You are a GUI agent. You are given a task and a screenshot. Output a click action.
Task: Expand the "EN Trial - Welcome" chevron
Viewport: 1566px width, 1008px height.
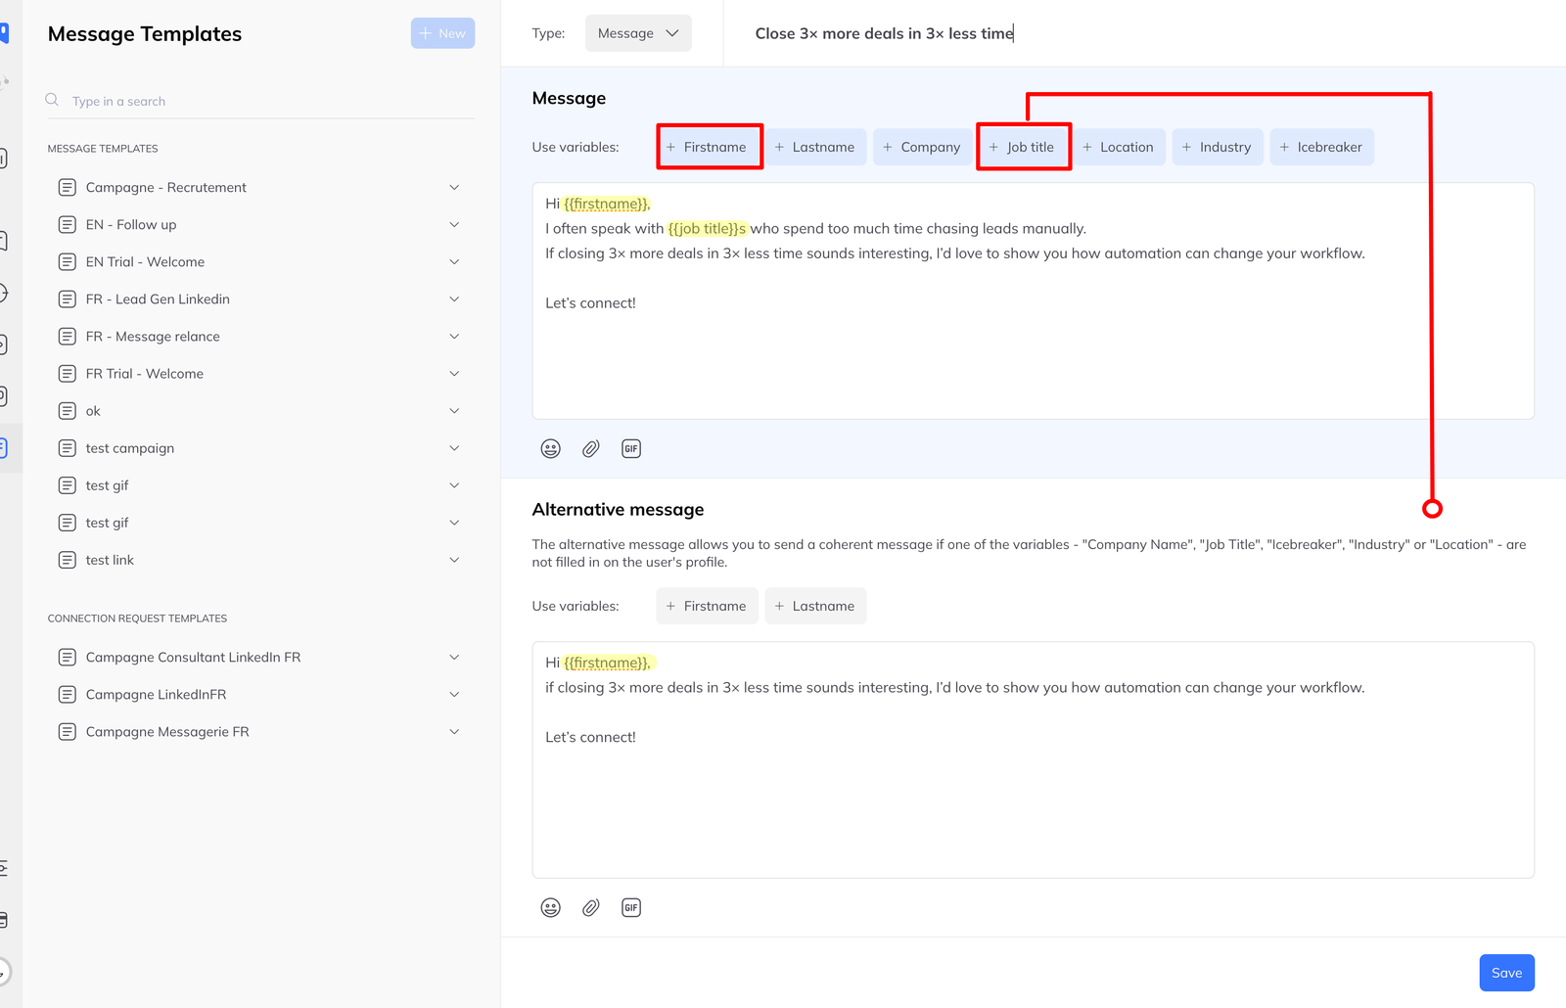[x=454, y=261]
